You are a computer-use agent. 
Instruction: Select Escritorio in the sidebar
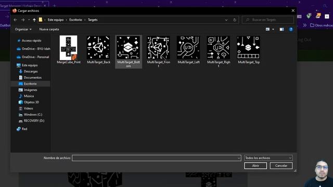[x=30, y=84]
